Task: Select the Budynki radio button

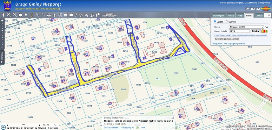Action: (x=227, y=22)
